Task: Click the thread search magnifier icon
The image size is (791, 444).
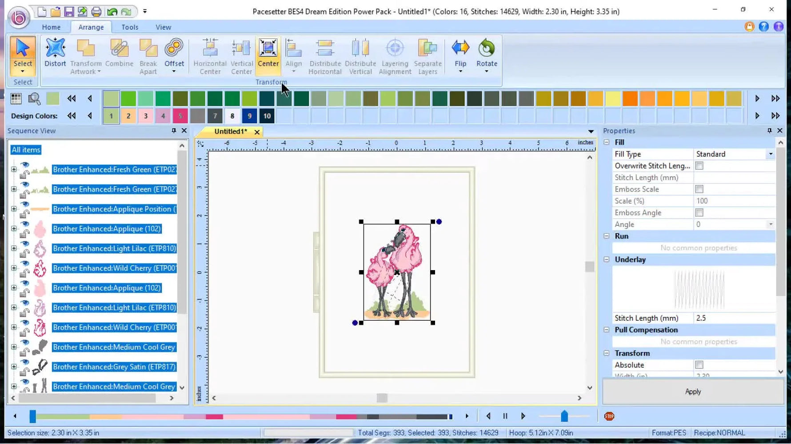Action: 34,98
